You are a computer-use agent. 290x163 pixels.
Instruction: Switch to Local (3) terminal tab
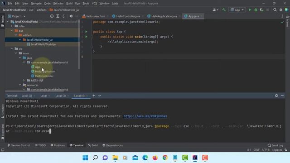point(60,96)
